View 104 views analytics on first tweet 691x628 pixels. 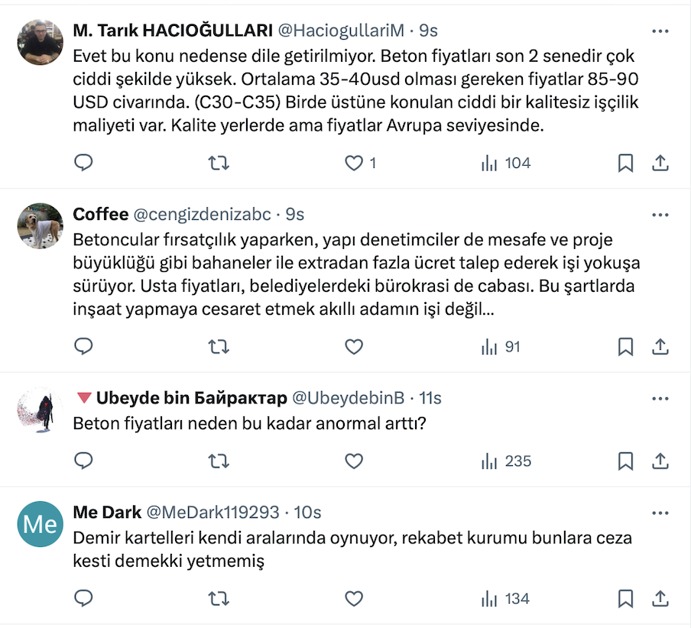pyautogui.click(x=505, y=163)
